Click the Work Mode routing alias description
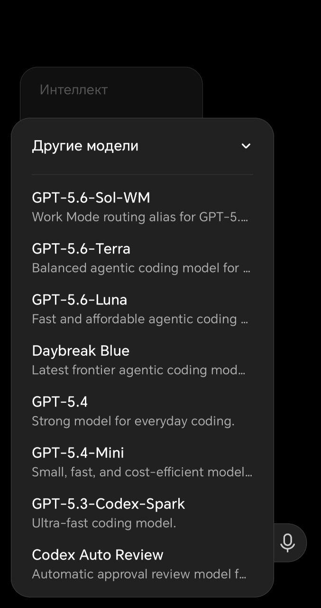 click(x=140, y=217)
